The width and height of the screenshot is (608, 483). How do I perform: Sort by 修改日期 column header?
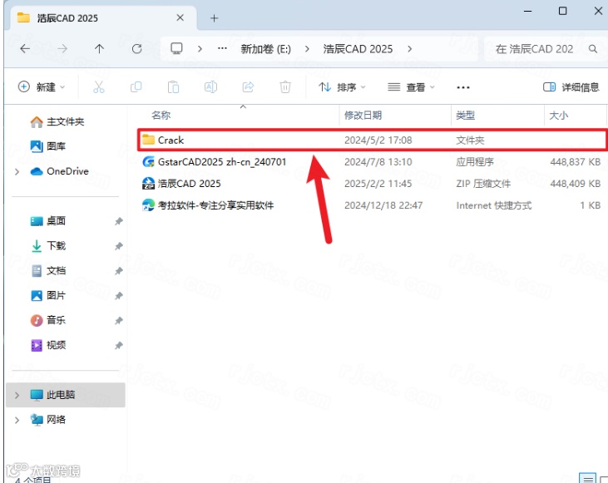tap(363, 115)
